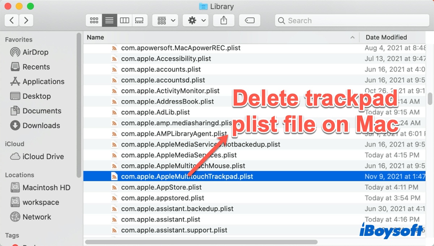Screen dimensions: 434x246
Task: Open the group-by dropdown
Action: click(165, 21)
